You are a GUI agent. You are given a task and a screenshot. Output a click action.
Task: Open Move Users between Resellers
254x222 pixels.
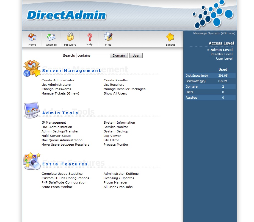(65, 145)
